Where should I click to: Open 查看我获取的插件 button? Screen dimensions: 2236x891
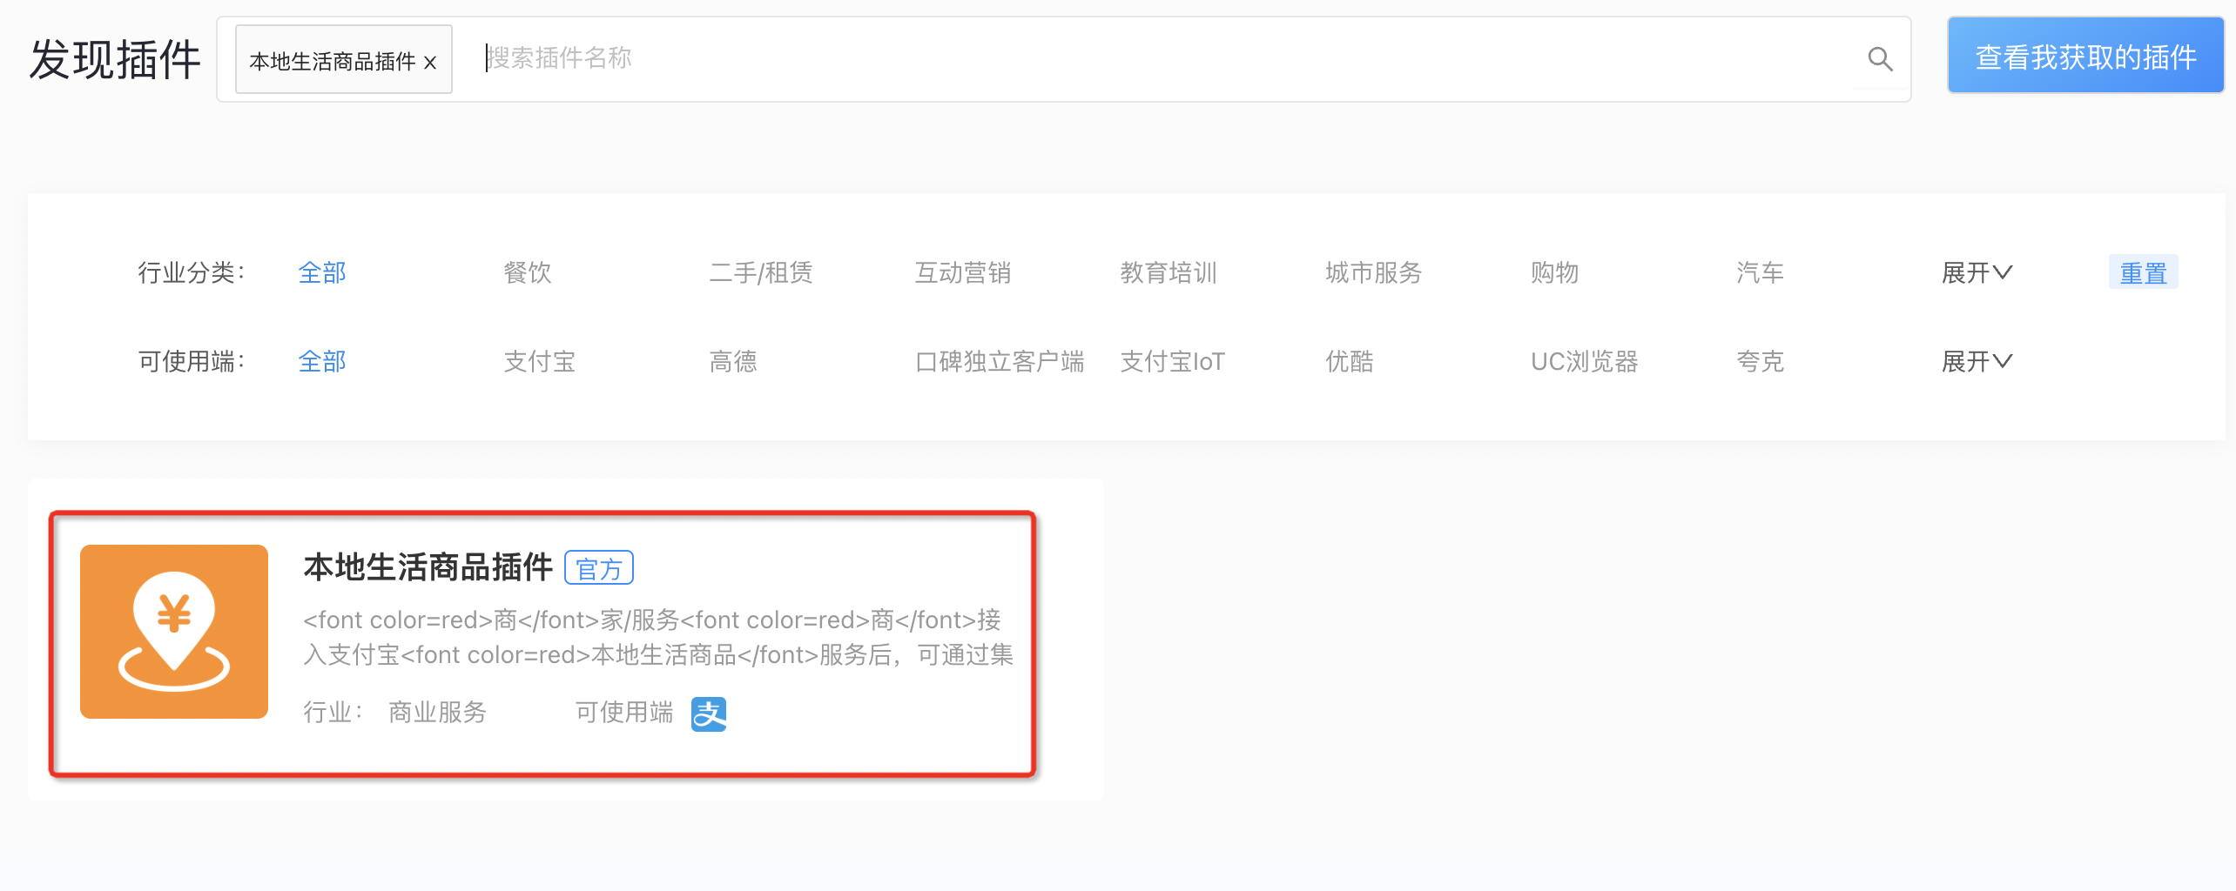[2085, 57]
